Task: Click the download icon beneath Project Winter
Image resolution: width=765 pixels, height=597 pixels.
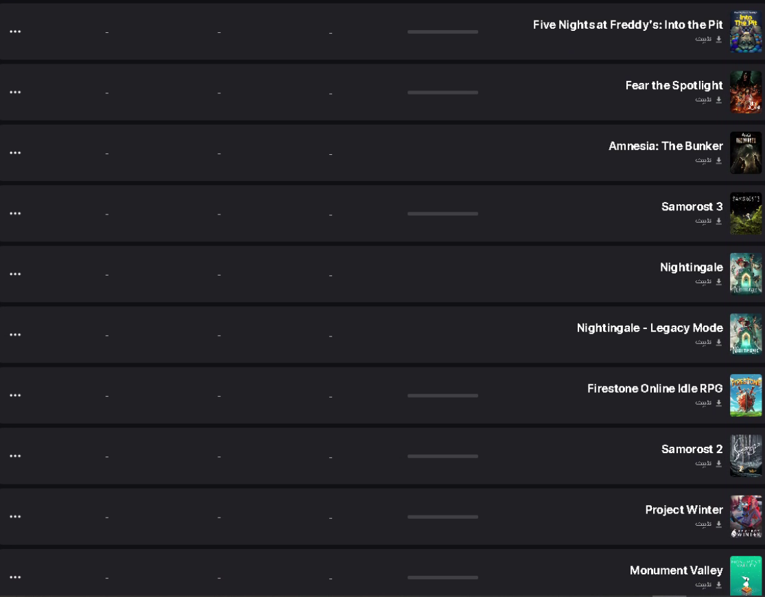Action: [718, 524]
